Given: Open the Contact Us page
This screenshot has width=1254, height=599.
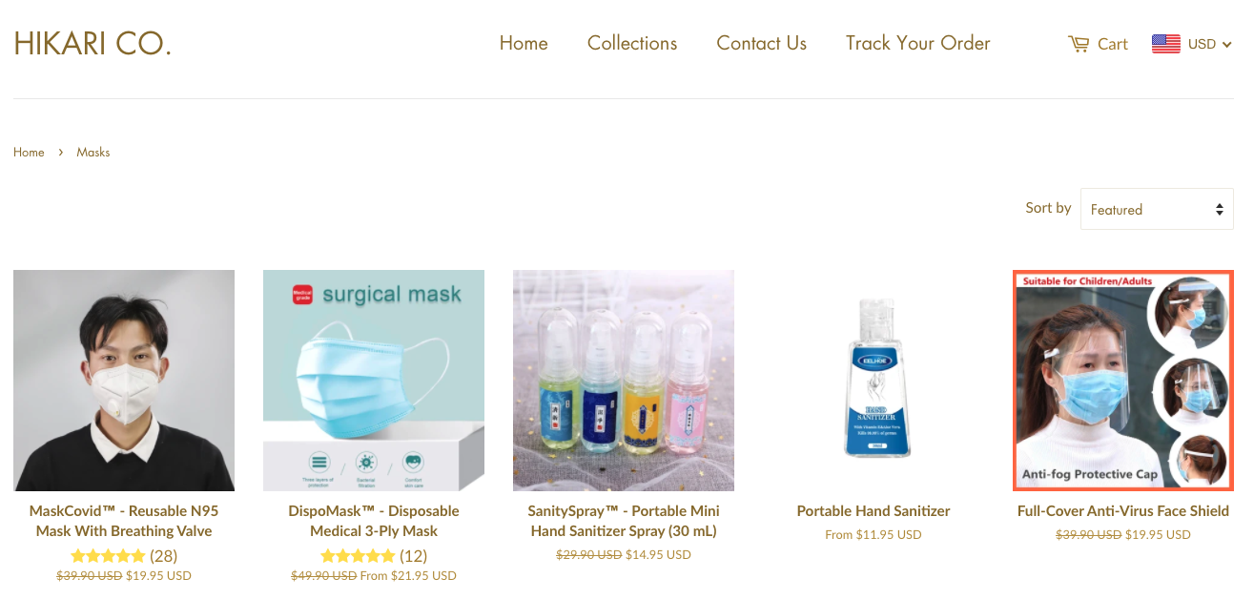Looking at the screenshot, I should (761, 43).
